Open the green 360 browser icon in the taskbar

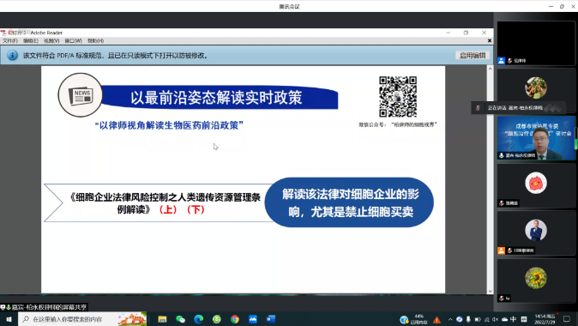coord(217,319)
